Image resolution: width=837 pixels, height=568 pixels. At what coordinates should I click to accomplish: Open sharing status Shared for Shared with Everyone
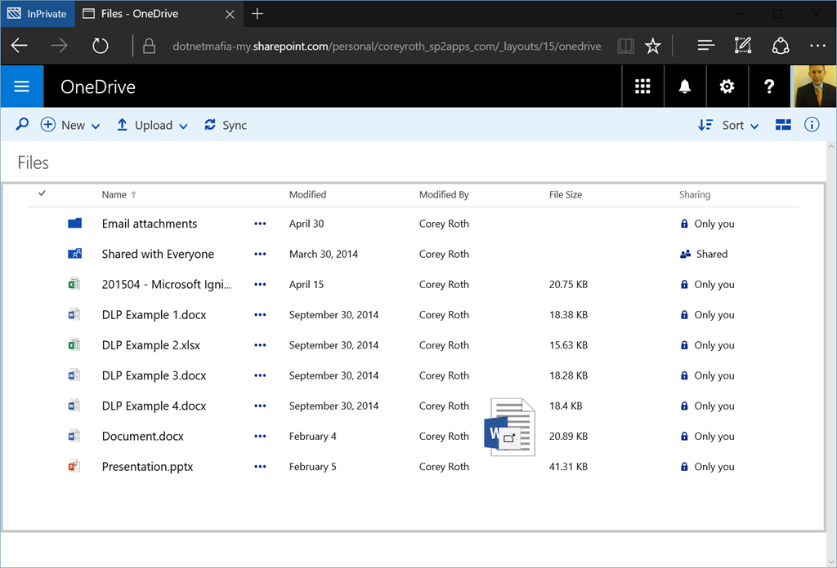[704, 254]
